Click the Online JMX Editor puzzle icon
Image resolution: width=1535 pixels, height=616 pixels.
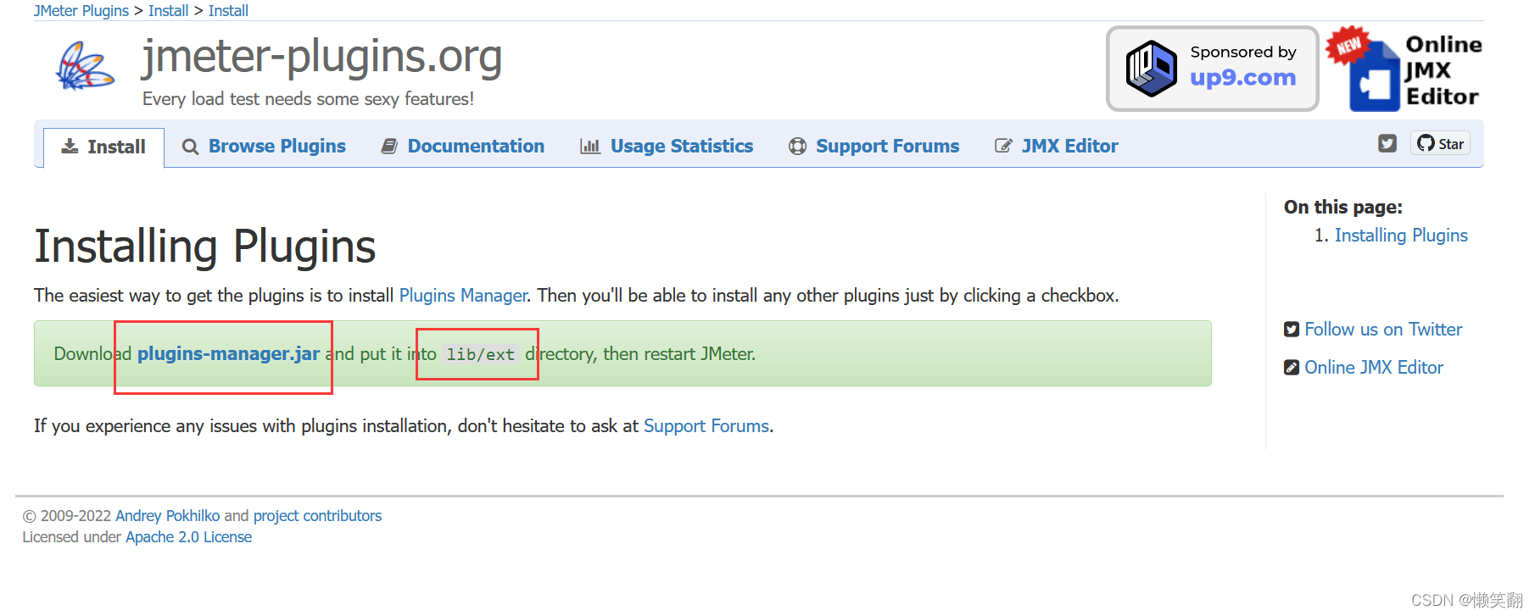tap(1375, 78)
